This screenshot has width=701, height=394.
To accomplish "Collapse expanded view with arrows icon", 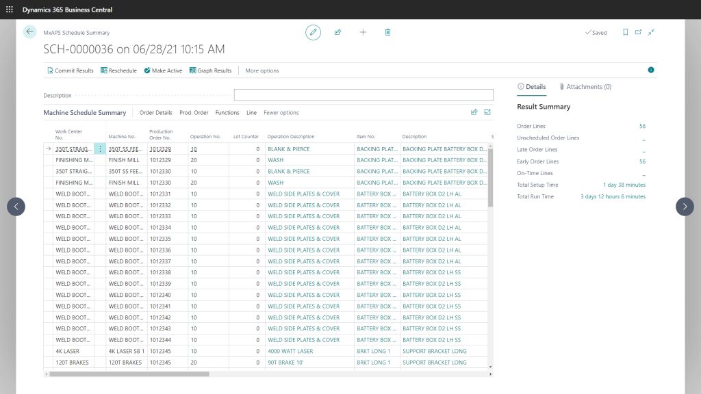I will 651,32.
